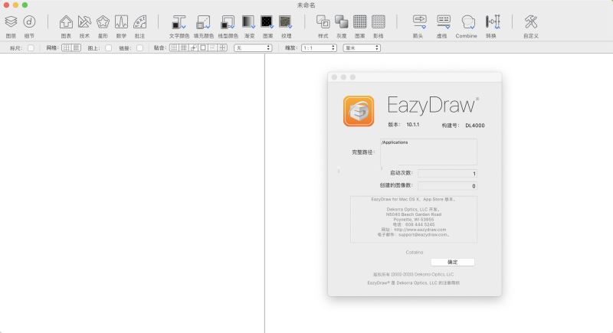613x333 pixels.
Task: Click the Combine toolbar icon
Action: (467, 22)
